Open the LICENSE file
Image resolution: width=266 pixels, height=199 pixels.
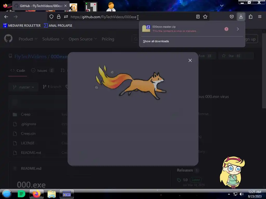click(x=28, y=143)
